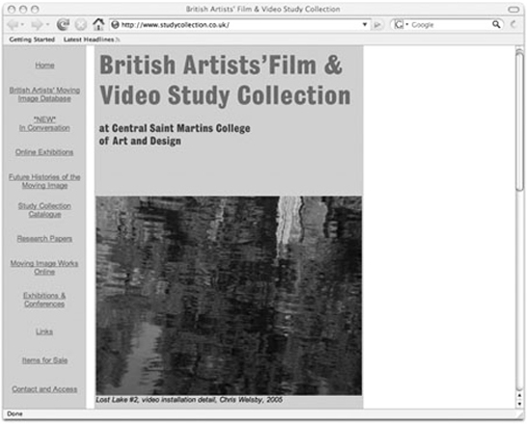Open the Research Papers link

[x=44, y=239]
